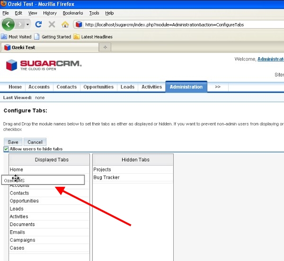Viewport: 284px width, 261px height.
Task: Open the History menu
Action: (x=50, y=13)
